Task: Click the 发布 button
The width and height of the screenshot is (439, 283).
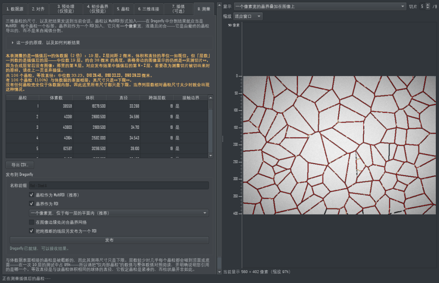Action: (109, 240)
